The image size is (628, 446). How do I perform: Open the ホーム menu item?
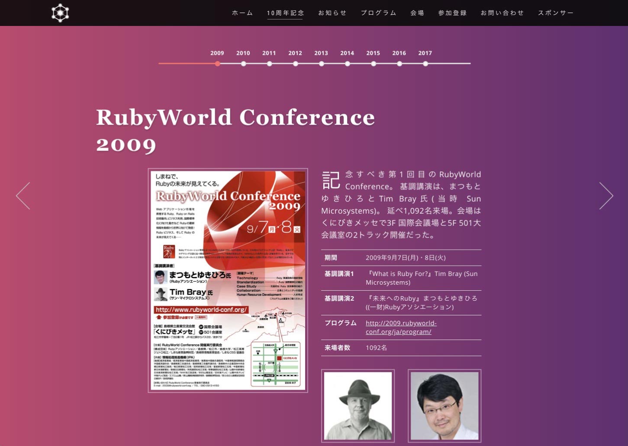242,13
